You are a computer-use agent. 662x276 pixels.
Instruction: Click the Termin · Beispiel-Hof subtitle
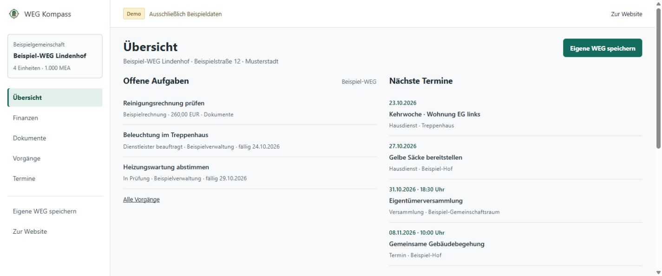pos(415,255)
